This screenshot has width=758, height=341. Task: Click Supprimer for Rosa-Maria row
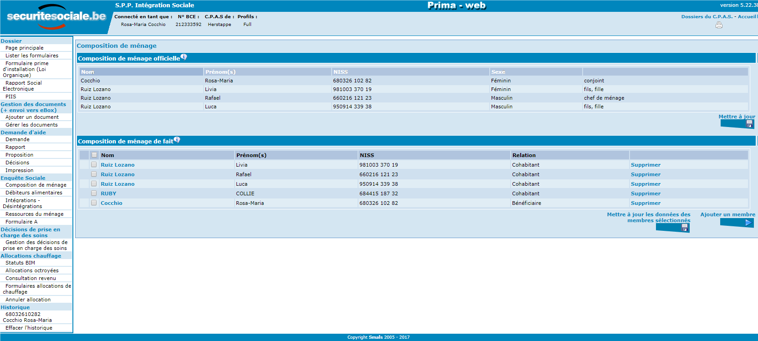pyautogui.click(x=645, y=203)
